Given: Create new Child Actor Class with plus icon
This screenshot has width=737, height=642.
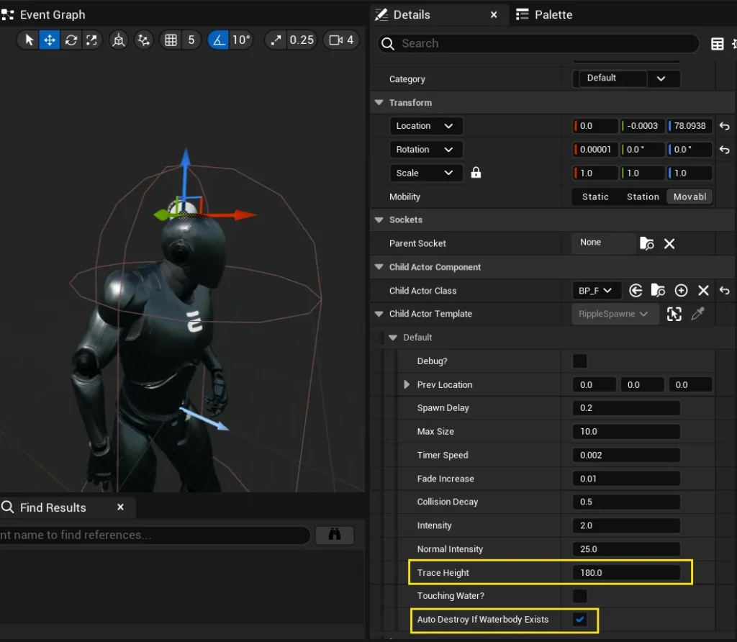Looking at the screenshot, I should click(681, 291).
